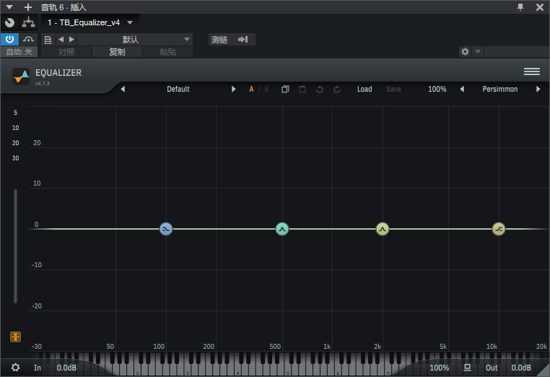The image size is (550, 377).
Task: Click the knob view icon
Action: click(10, 23)
